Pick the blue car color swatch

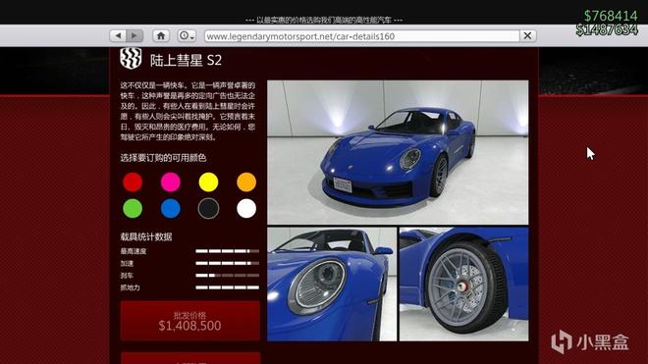coord(170,209)
